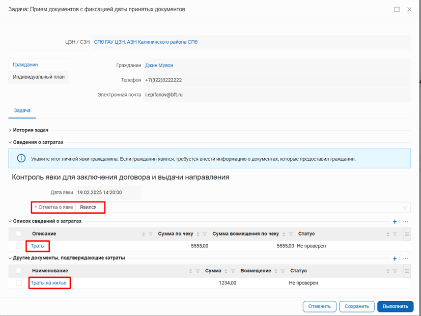Click the filter icon in Описание column
The image size is (421, 316).
click(x=151, y=234)
